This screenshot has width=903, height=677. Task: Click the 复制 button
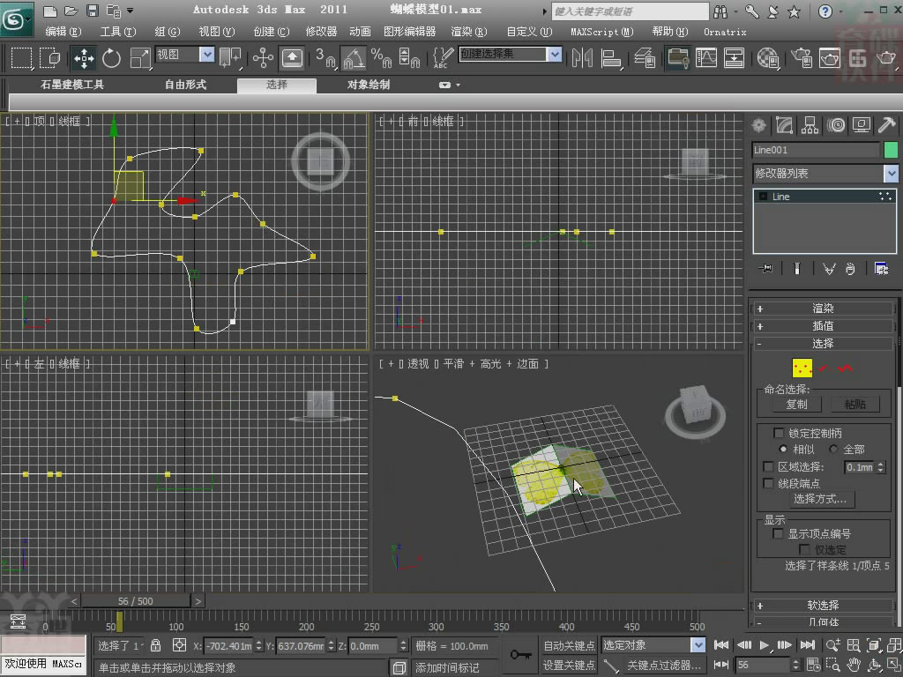point(797,405)
